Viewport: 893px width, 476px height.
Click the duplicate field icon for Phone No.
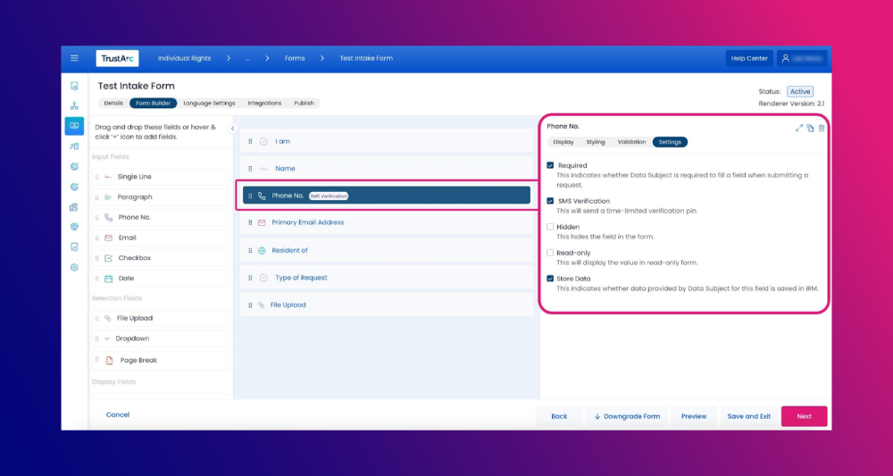pyautogui.click(x=810, y=128)
